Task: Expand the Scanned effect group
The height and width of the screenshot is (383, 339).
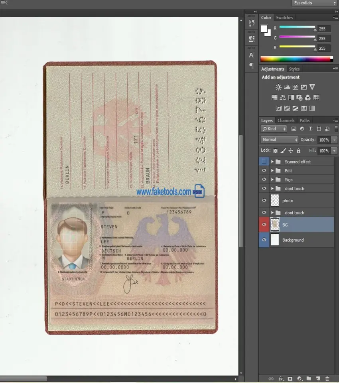Action: [272, 162]
